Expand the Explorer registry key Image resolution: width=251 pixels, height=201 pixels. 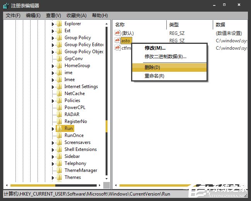tap(53, 24)
